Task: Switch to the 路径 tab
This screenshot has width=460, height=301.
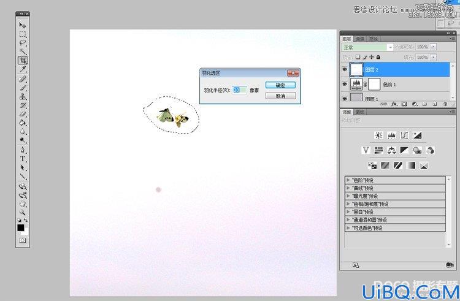Action: point(373,39)
